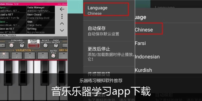Go to next menu page with down chevron
Image resolution: width=202 pixels, height=101 pixels.
click(62, 30)
